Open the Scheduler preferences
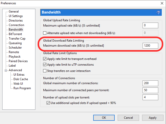This screenshot has width=166, height=124. (x=15, y=48)
